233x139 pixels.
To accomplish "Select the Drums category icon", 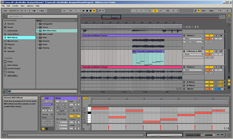I will point(5,27).
